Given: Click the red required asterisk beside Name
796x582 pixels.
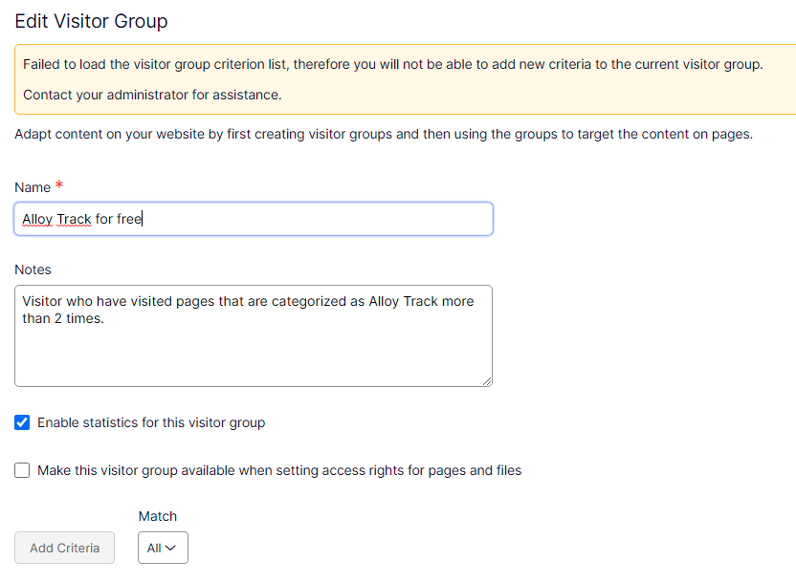Looking at the screenshot, I should 59,185.
